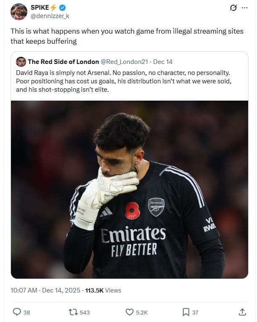The height and width of the screenshot is (322, 257).
Task: Open the @dennizzer_k handle link
Action: tap(50, 16)
